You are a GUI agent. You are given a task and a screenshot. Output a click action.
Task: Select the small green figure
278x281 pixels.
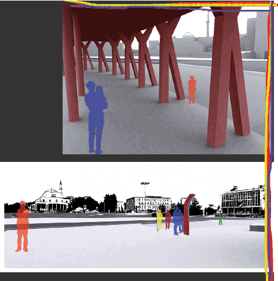click(220, 220)
